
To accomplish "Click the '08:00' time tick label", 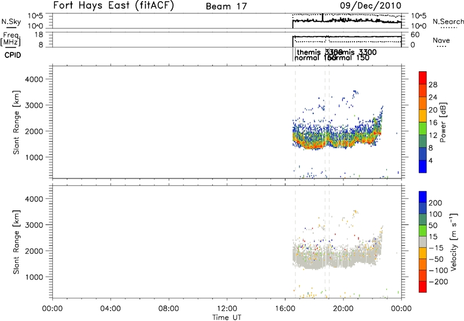I will click(x=169, y=309).
